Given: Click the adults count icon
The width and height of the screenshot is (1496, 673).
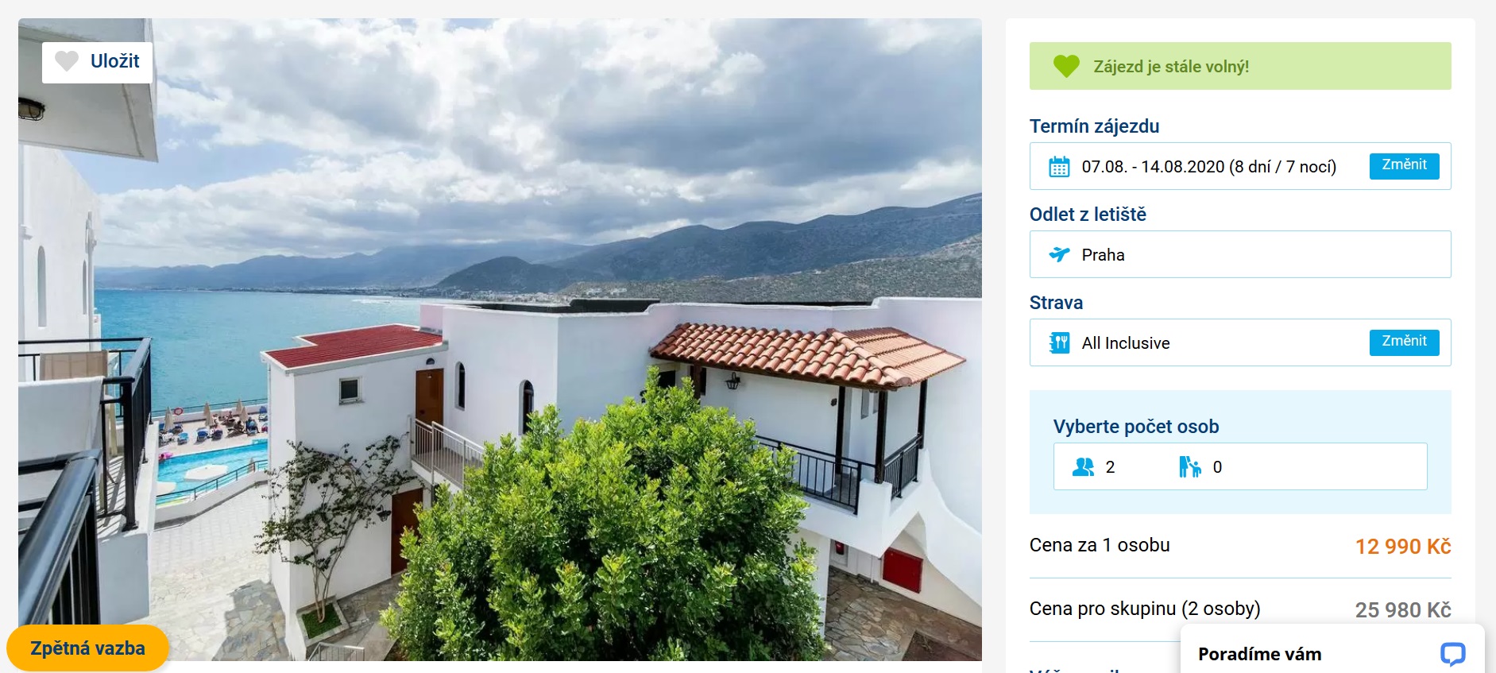Looking at the screenshot, I should coord(1083,467).
